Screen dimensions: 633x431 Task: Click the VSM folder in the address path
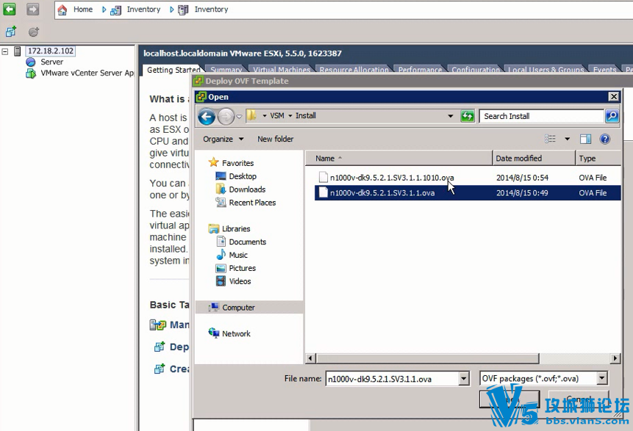pos(277,116)
